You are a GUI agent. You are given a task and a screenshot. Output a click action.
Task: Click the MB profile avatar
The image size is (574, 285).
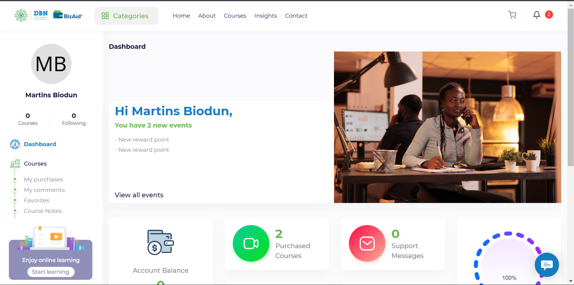point(51,64)
